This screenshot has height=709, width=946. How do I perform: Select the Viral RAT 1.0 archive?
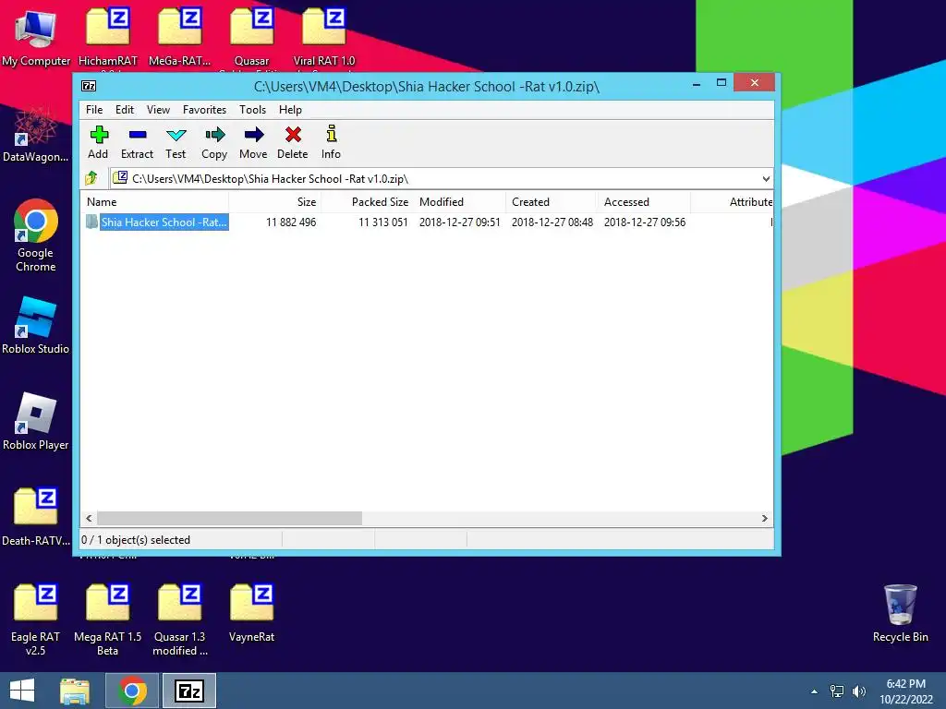(324, 37)
